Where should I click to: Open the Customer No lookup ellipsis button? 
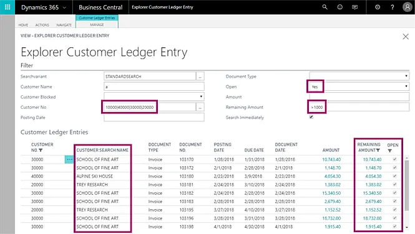click(200, 107)
